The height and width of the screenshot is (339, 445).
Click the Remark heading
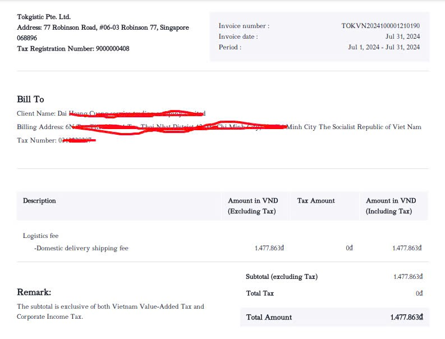[x=34, y=292]
